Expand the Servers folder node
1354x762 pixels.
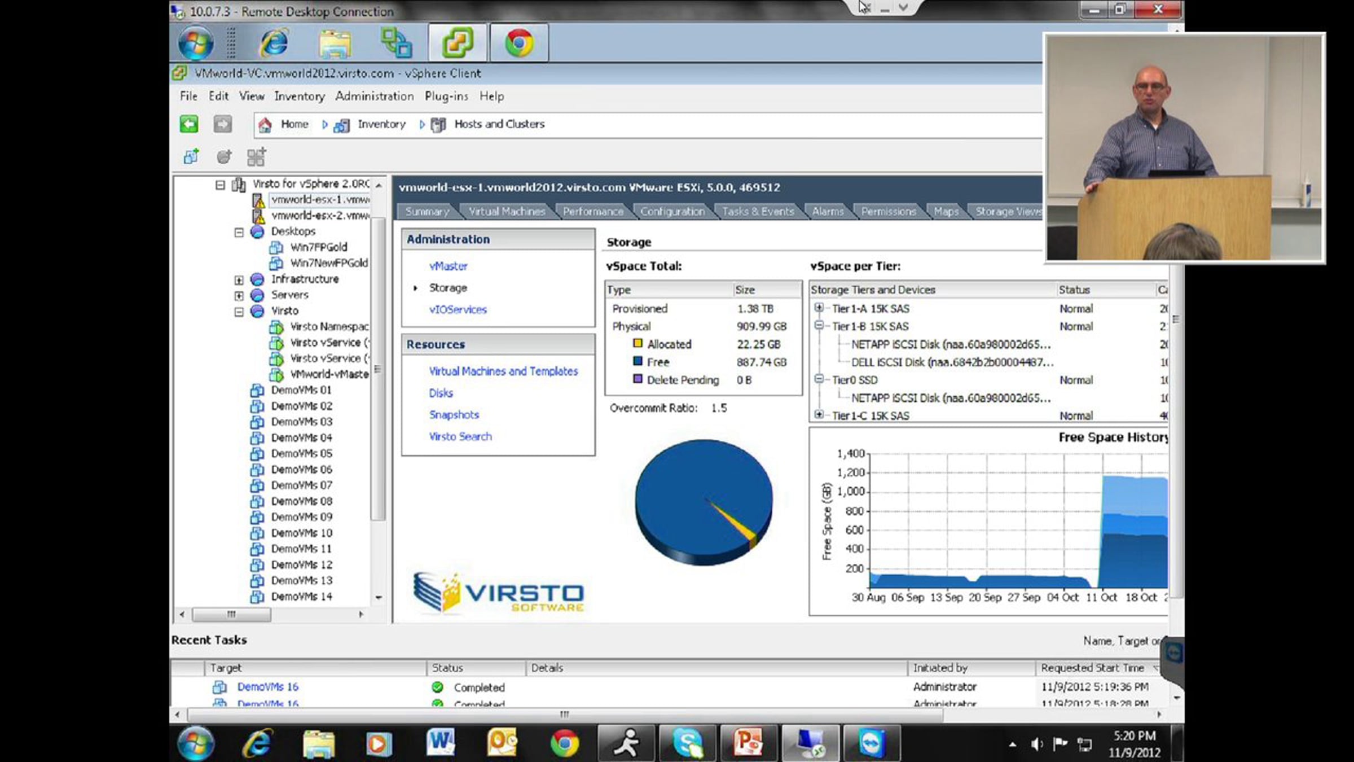(x=239, y=296)
